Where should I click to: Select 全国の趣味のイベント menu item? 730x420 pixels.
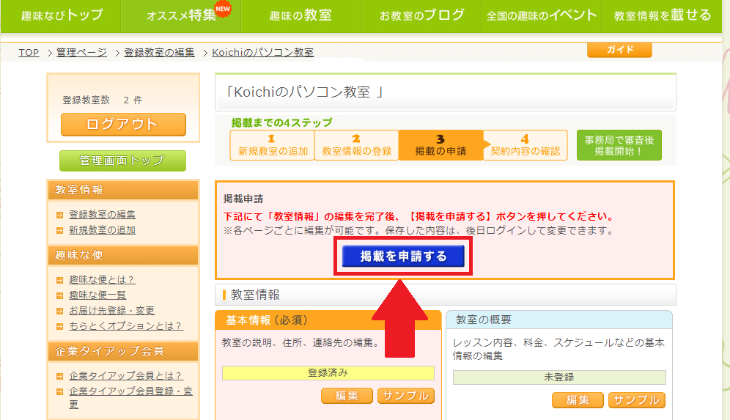pos(541,15)
